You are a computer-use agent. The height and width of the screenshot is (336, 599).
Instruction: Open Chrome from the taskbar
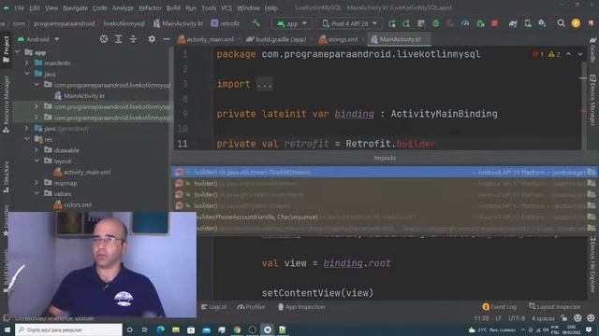coord(237,329)
